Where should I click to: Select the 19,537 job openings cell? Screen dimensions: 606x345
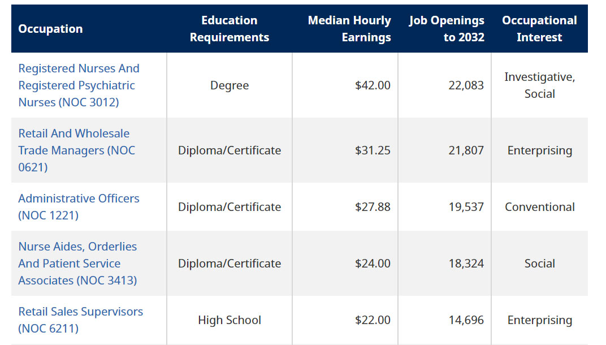444,206
